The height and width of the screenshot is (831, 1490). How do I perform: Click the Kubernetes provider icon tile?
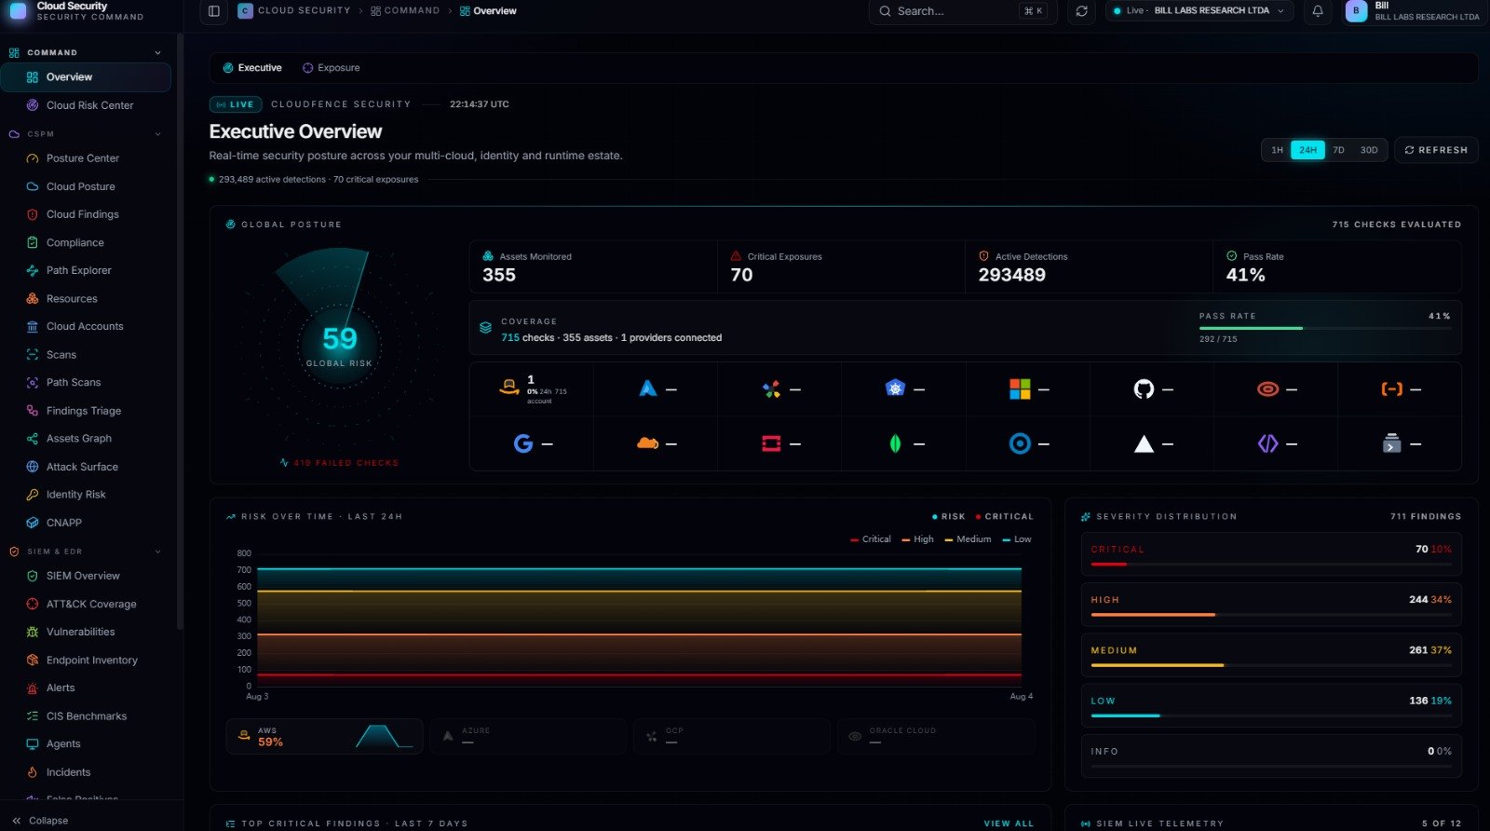pyautogui.click(x=895, y=388)
